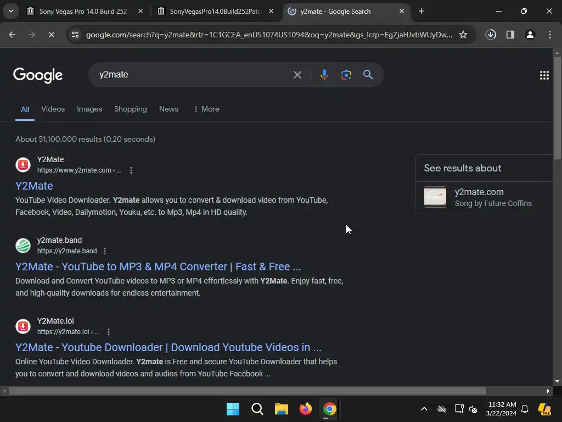Open options for y2mate.band result
The image size is (562, 422).
[105, 251]
